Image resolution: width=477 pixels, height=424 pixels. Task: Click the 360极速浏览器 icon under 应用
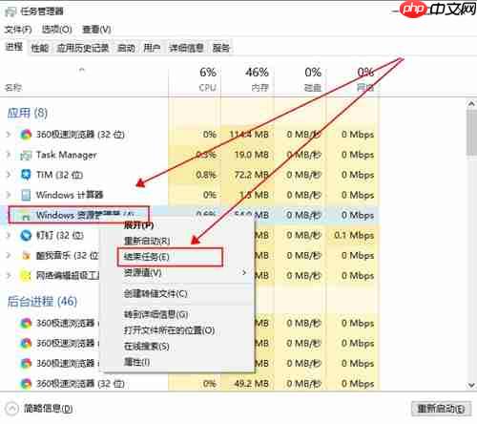point(26,135)
